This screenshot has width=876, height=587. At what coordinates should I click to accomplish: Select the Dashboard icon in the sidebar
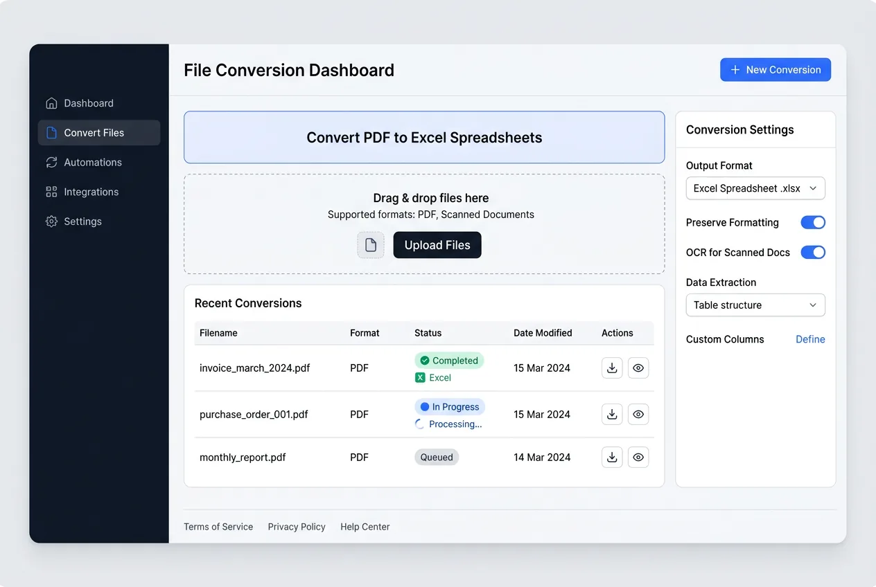tap(51, 102)
